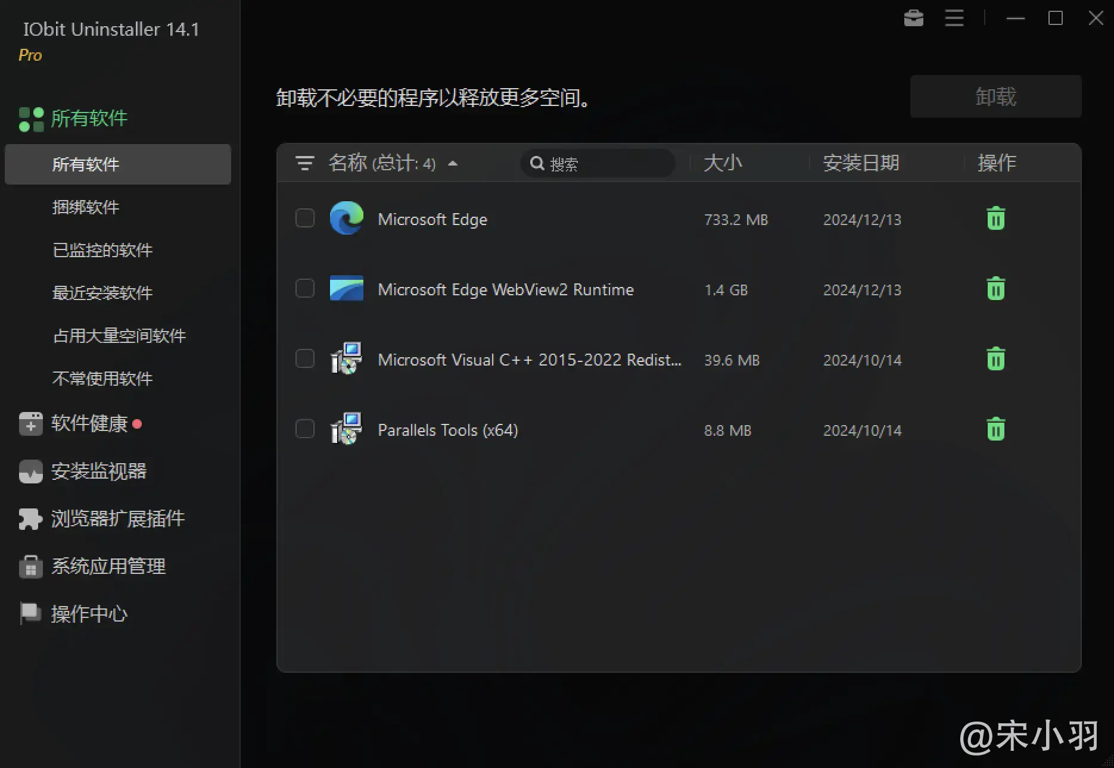Sort the list by 安装日期 column
The image size is (1114, 768).
pyautogui.click(x=861, y=163)
